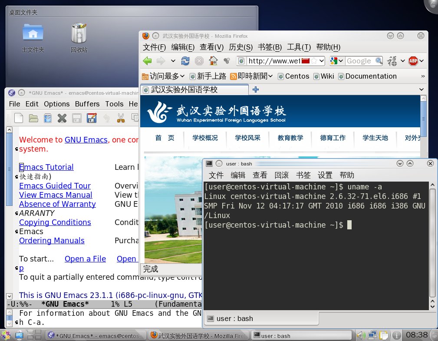Click the workspace pager in the panel

point(34,335)
